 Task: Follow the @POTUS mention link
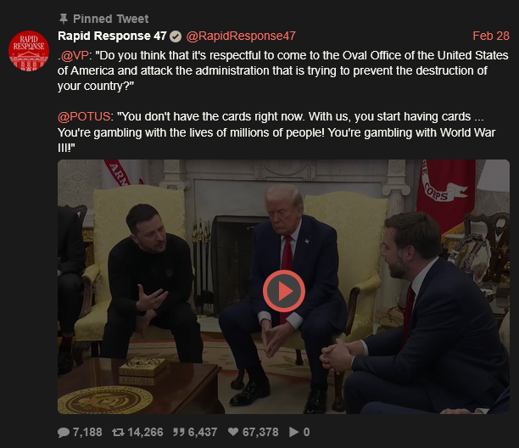(x=84, y=116)
